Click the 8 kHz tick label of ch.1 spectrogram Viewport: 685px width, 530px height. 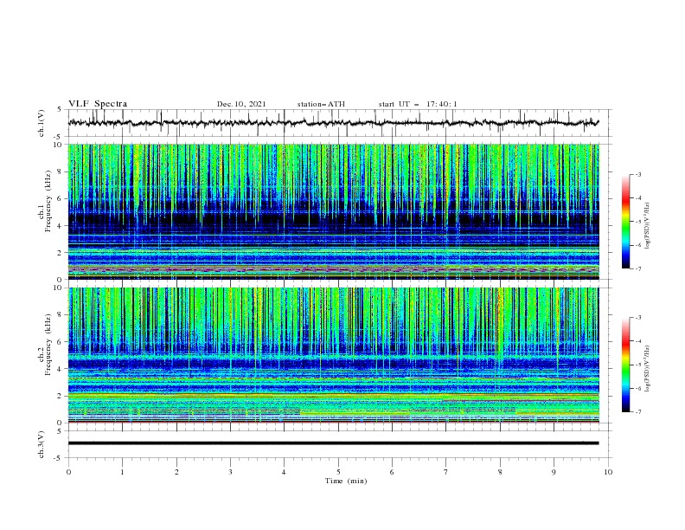[x=61, y=171]
